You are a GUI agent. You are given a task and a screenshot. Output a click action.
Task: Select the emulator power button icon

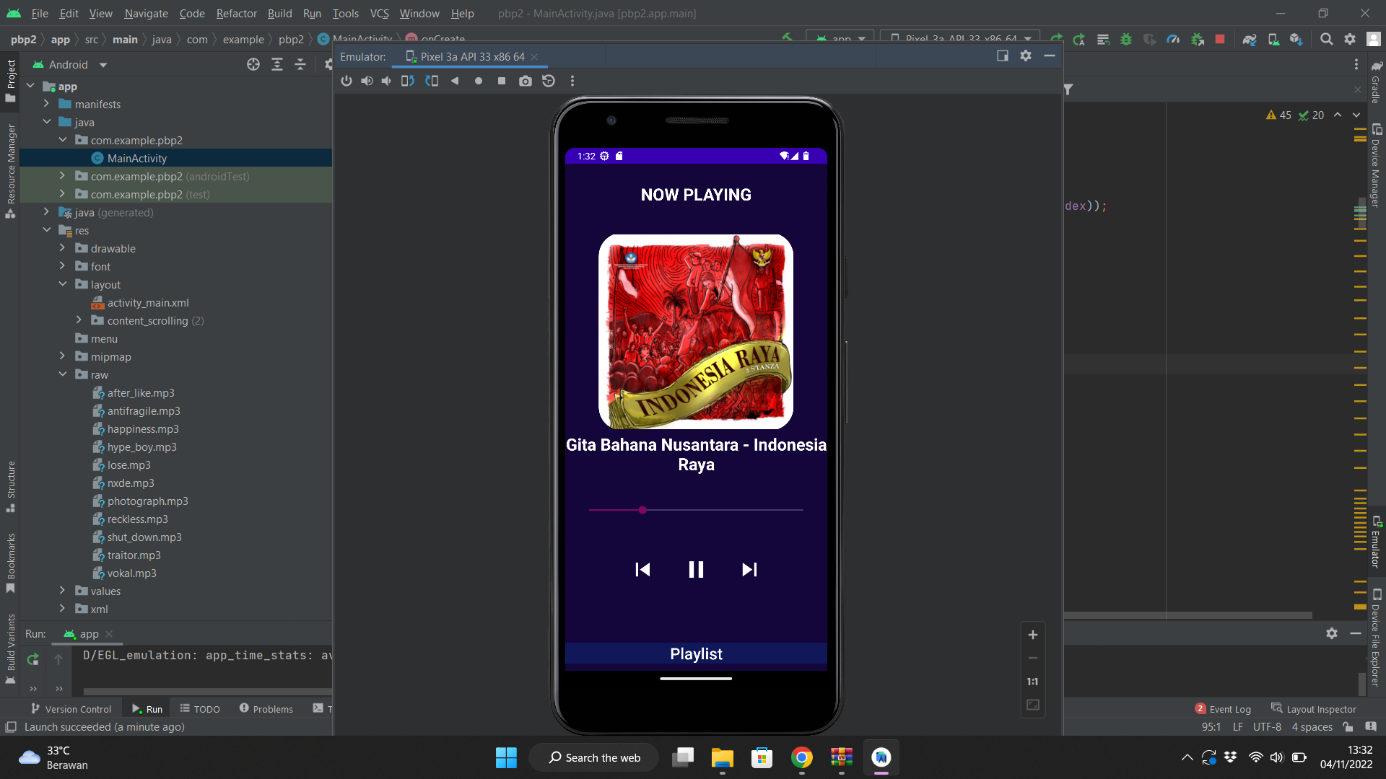pyautogui.click(x=347, y=81)
